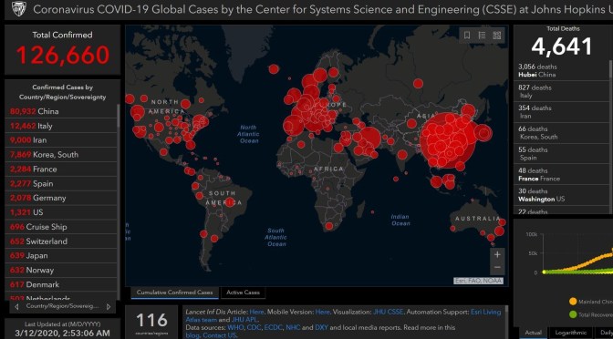Switch to Active Cases tab
Viewport: 613px width, 339px height.
click(x=243, y=293)
